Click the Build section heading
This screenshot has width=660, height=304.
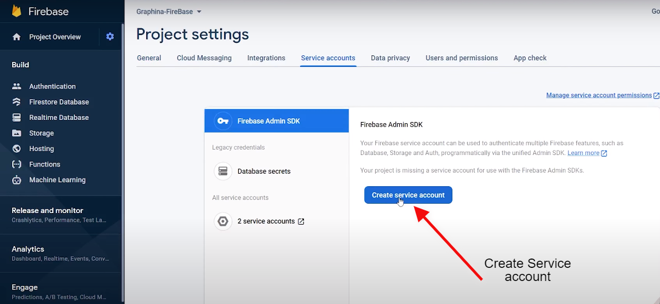click(x=20, y=65)
